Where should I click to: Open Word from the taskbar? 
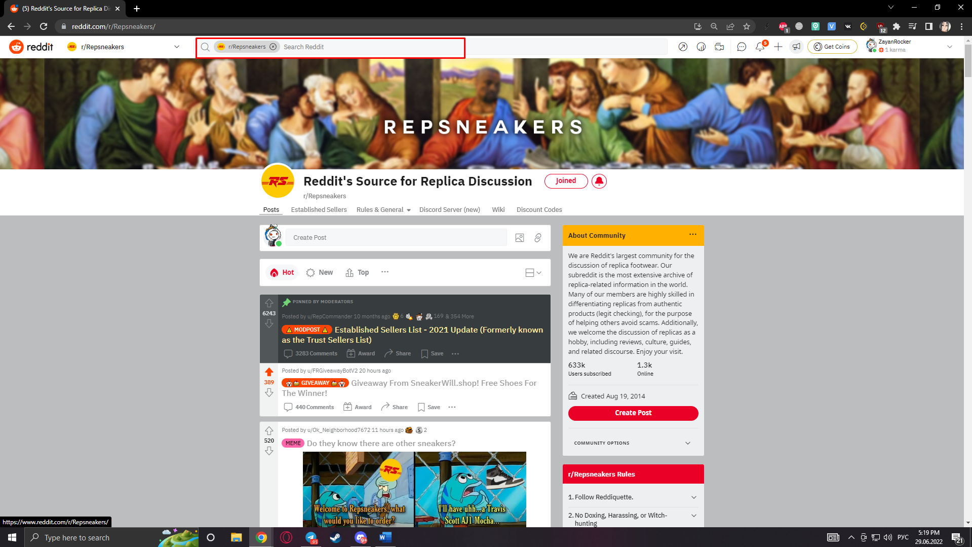385,537
